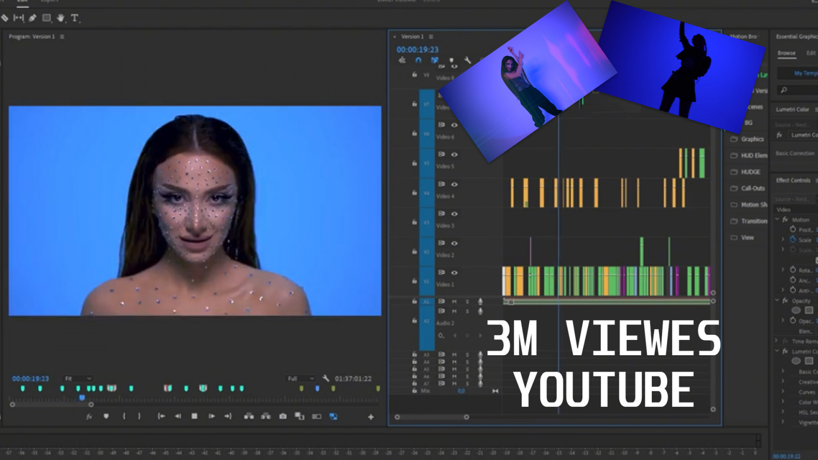Add a marker in the Program monitor
This screenshot has width=818, height=460.
(x=106, y=416)
